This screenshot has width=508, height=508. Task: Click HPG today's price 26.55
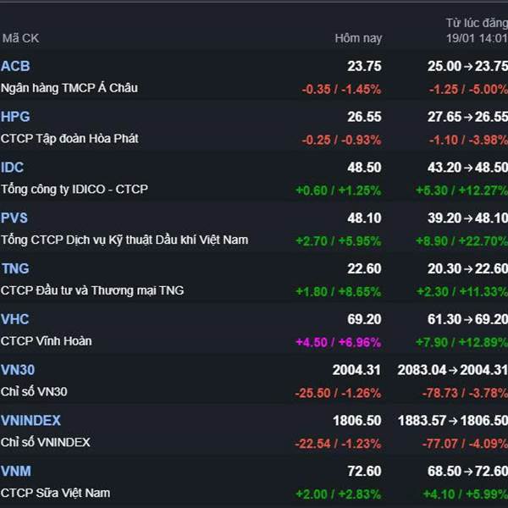coord(364,117)
